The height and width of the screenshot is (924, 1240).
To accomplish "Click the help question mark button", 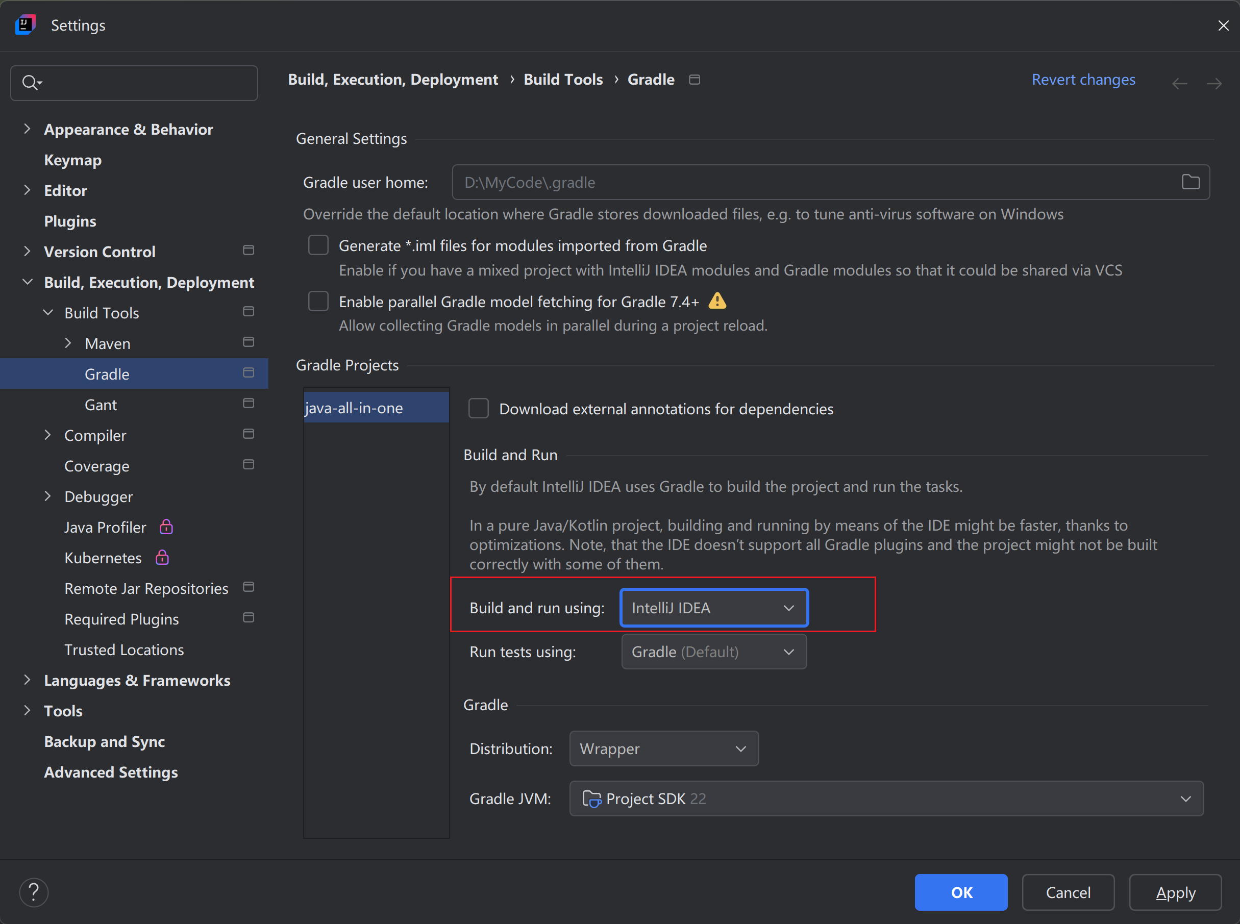I will pyautogui.click(x=34, y=892).
